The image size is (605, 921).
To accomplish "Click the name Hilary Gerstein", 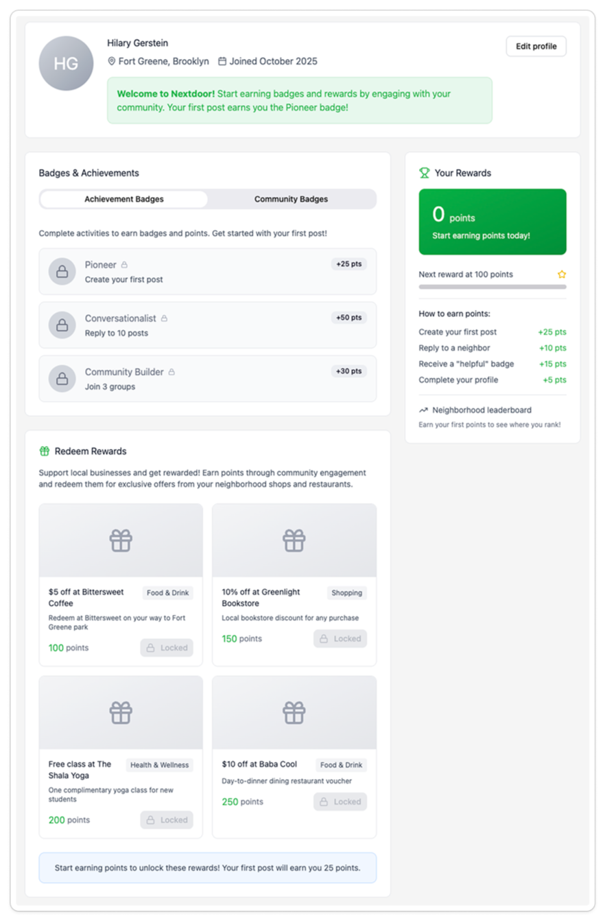I will pos(138,43).
